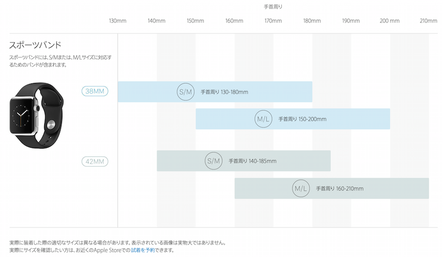
Task: Select the 210mm axis label
Action: click(x=428, y=21)
